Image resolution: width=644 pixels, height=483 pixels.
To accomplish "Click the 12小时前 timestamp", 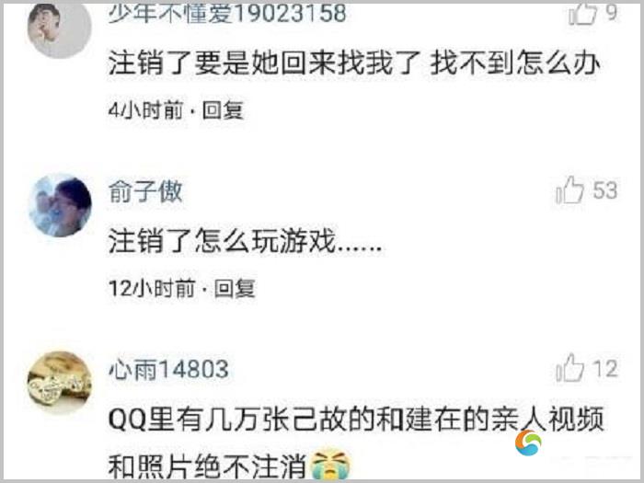I will [152, 288].
